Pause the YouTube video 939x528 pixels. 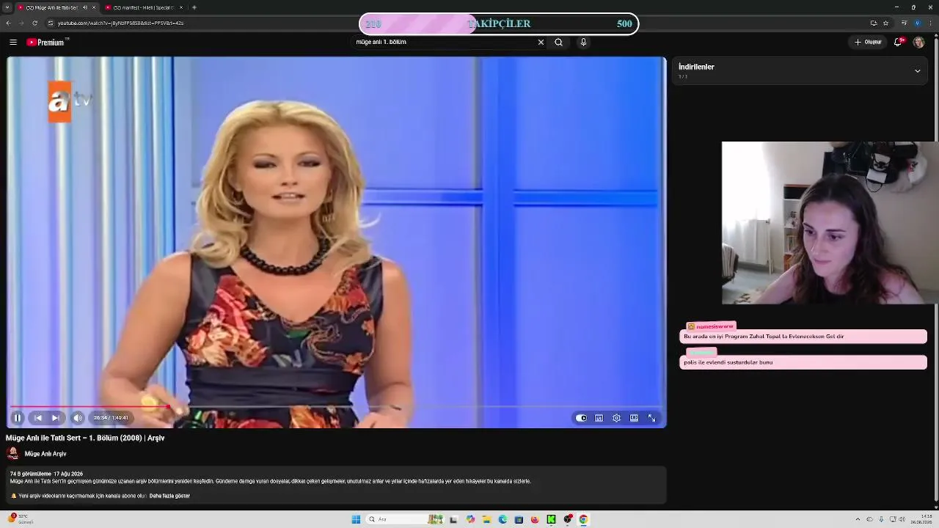(18, 418)
